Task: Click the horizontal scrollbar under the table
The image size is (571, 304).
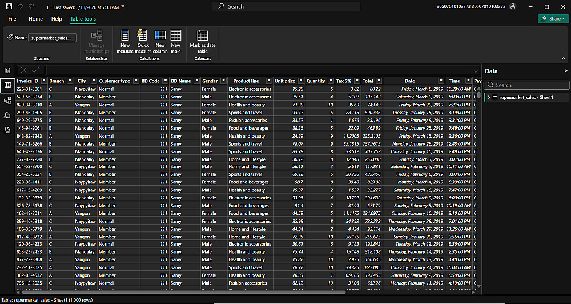Action: 183,292
